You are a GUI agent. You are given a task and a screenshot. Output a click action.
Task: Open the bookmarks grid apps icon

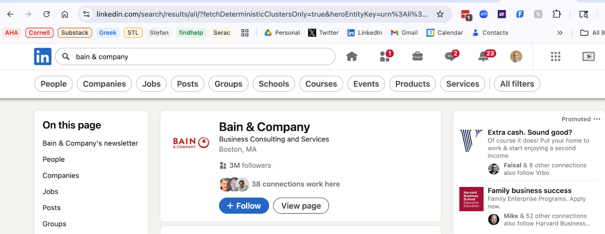coord(245,33)
